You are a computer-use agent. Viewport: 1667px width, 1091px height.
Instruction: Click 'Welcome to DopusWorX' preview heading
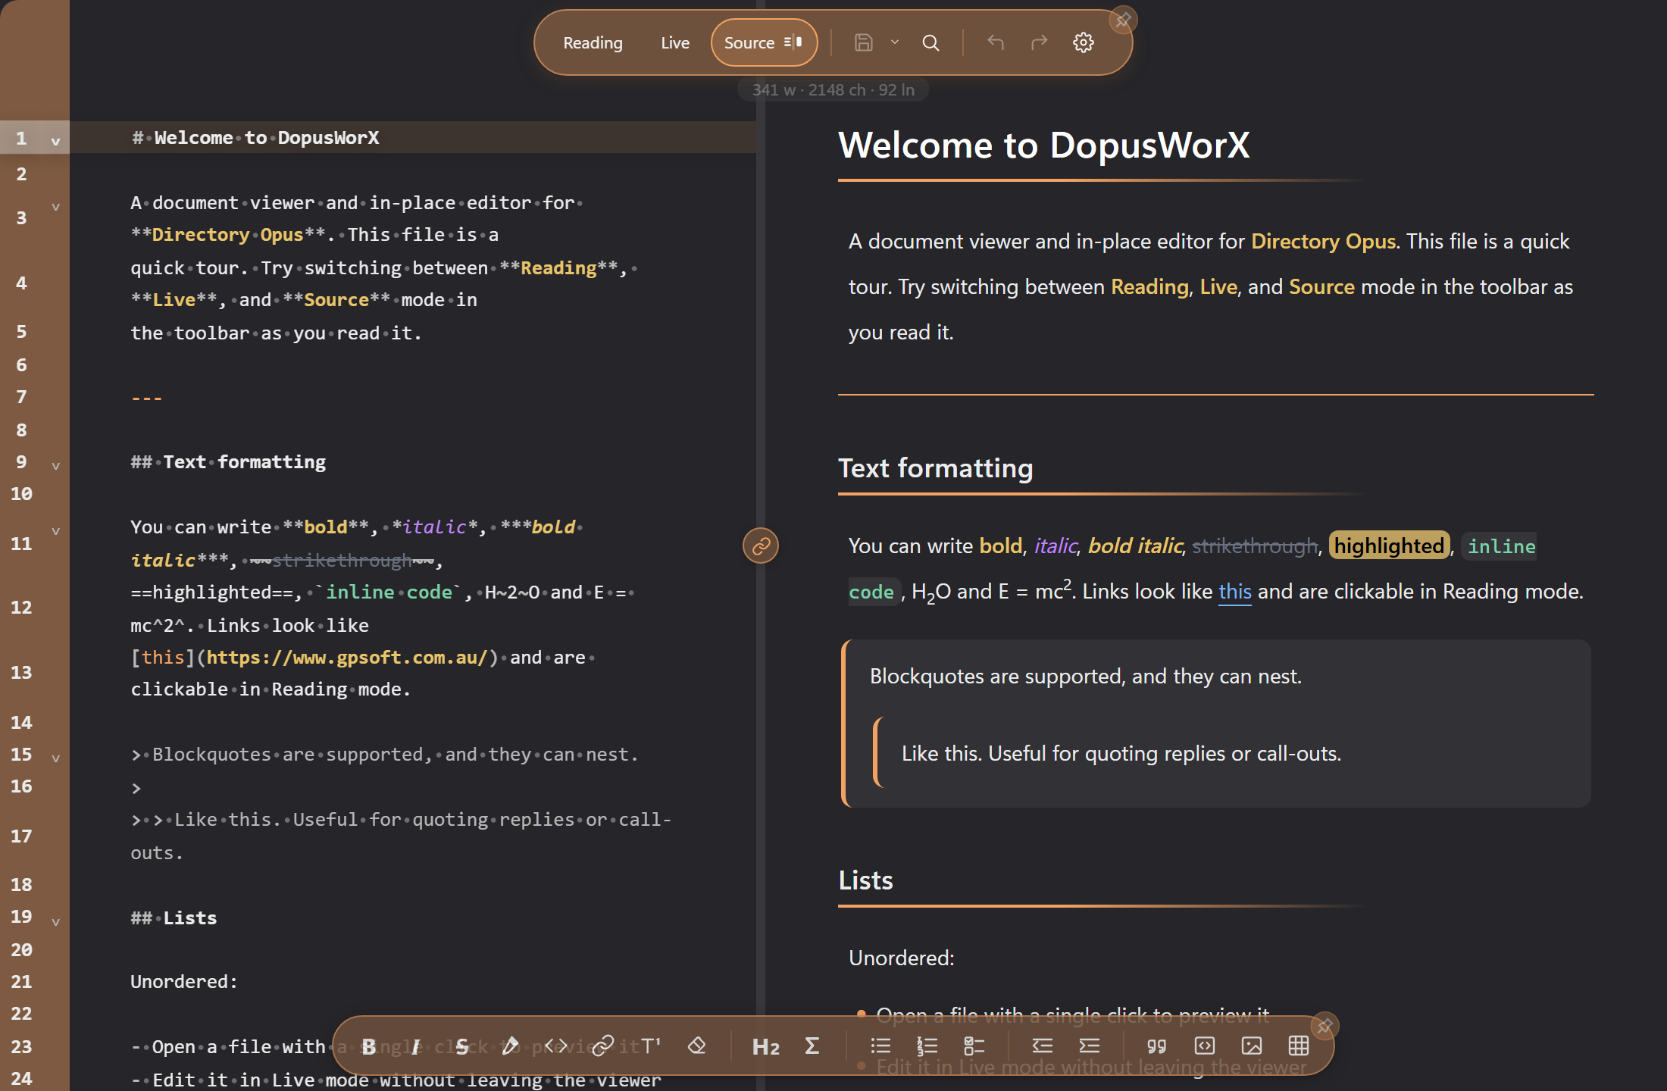click(1043, 145)
